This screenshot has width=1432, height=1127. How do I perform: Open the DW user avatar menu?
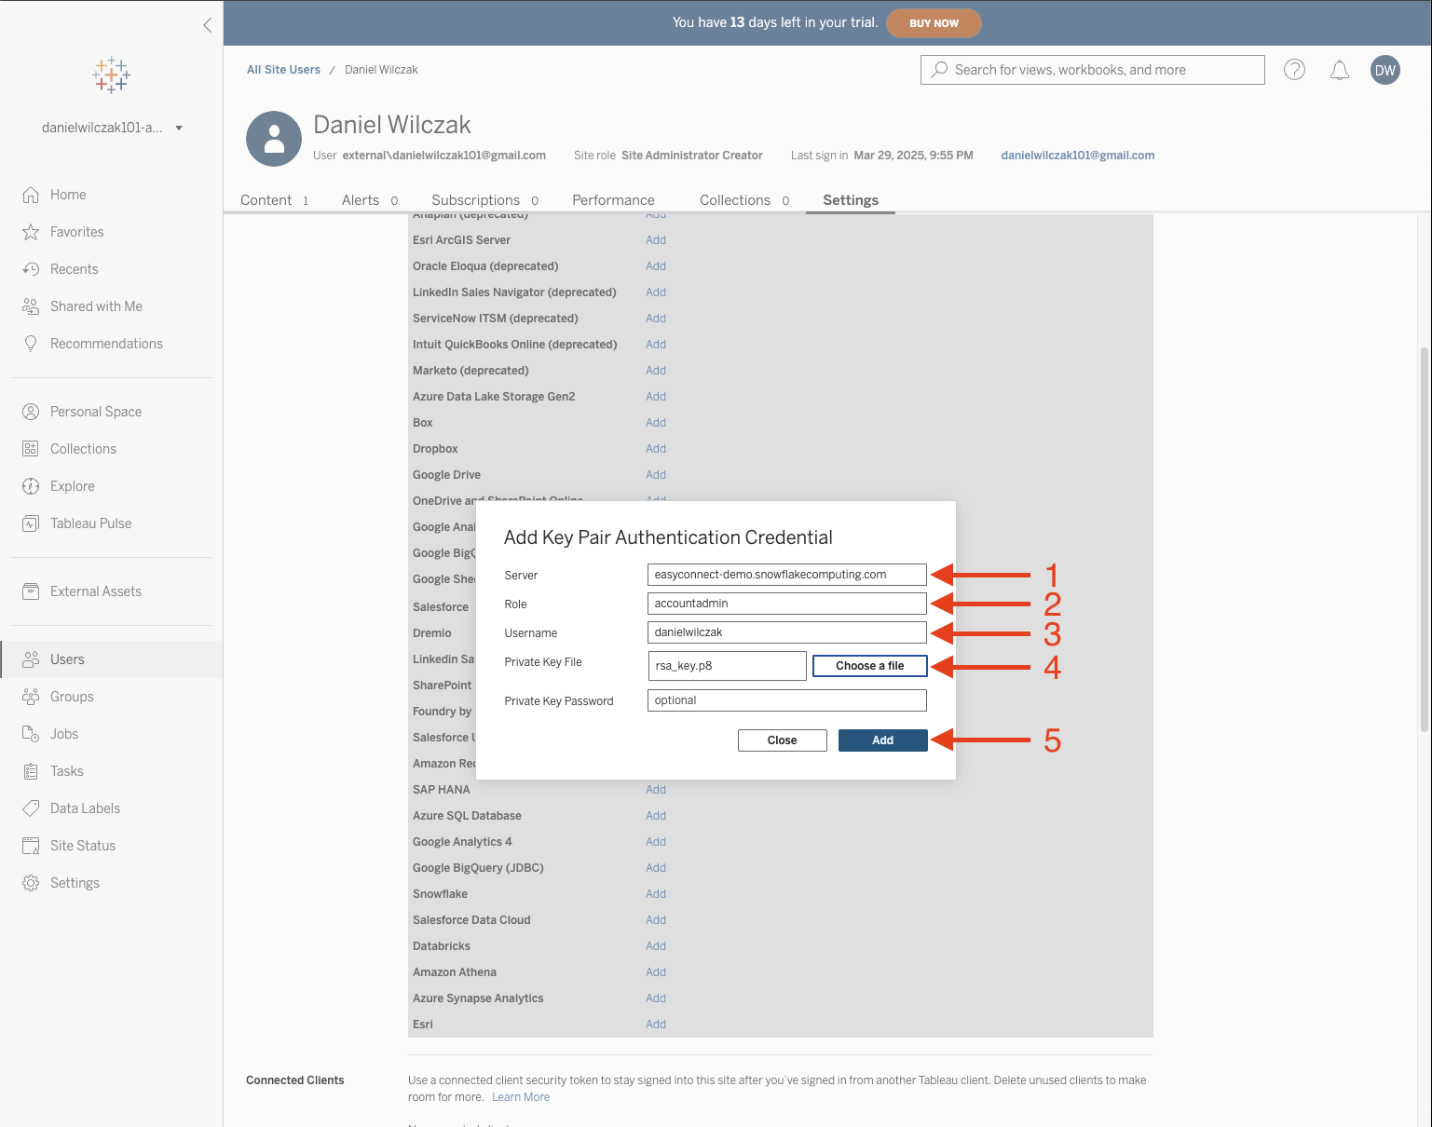pyautogui.click(x=1385, y=70)
